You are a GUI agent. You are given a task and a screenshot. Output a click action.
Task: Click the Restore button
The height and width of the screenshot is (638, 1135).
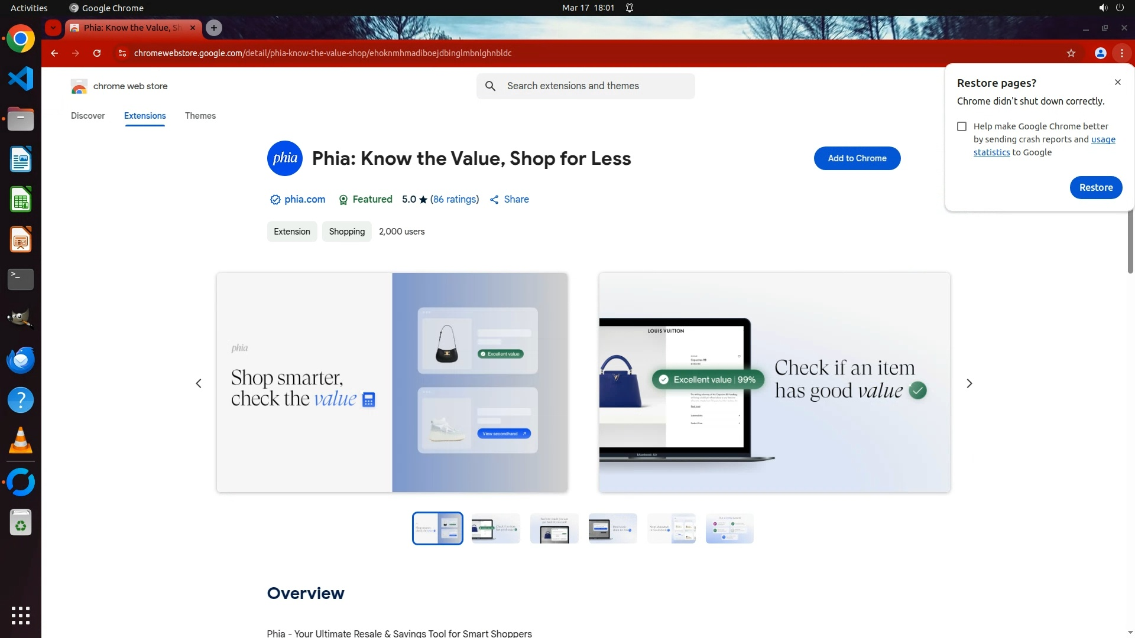1095,187
